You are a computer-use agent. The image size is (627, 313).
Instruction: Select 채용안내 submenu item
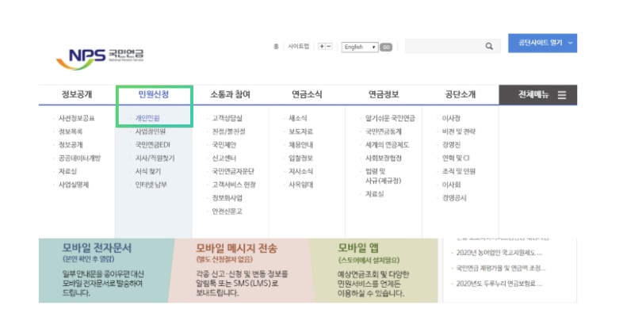click(x=301, y=145)
